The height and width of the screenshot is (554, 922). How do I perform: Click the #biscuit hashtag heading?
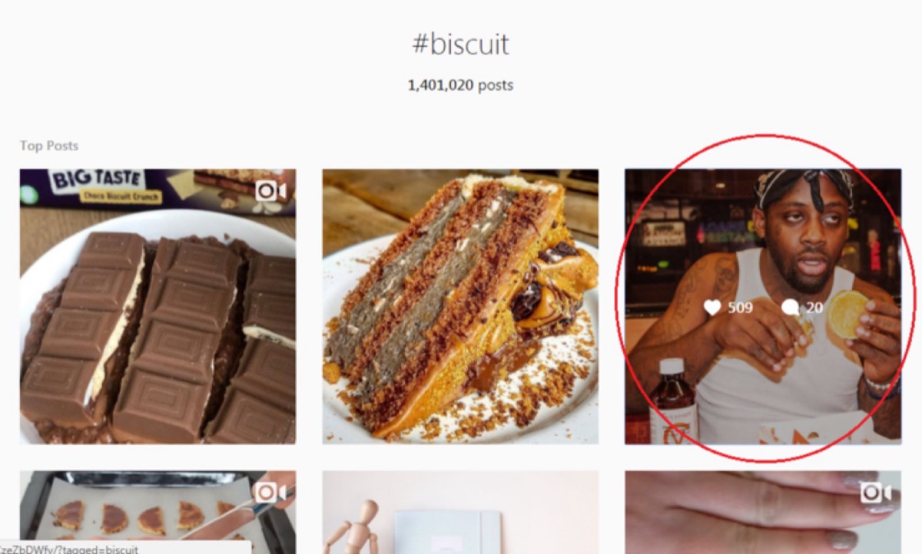460,44
